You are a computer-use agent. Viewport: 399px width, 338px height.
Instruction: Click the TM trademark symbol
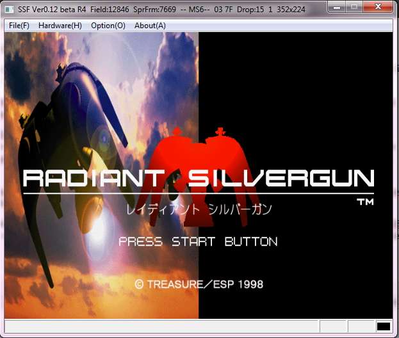pyautogui.click(x=364, y=202)
